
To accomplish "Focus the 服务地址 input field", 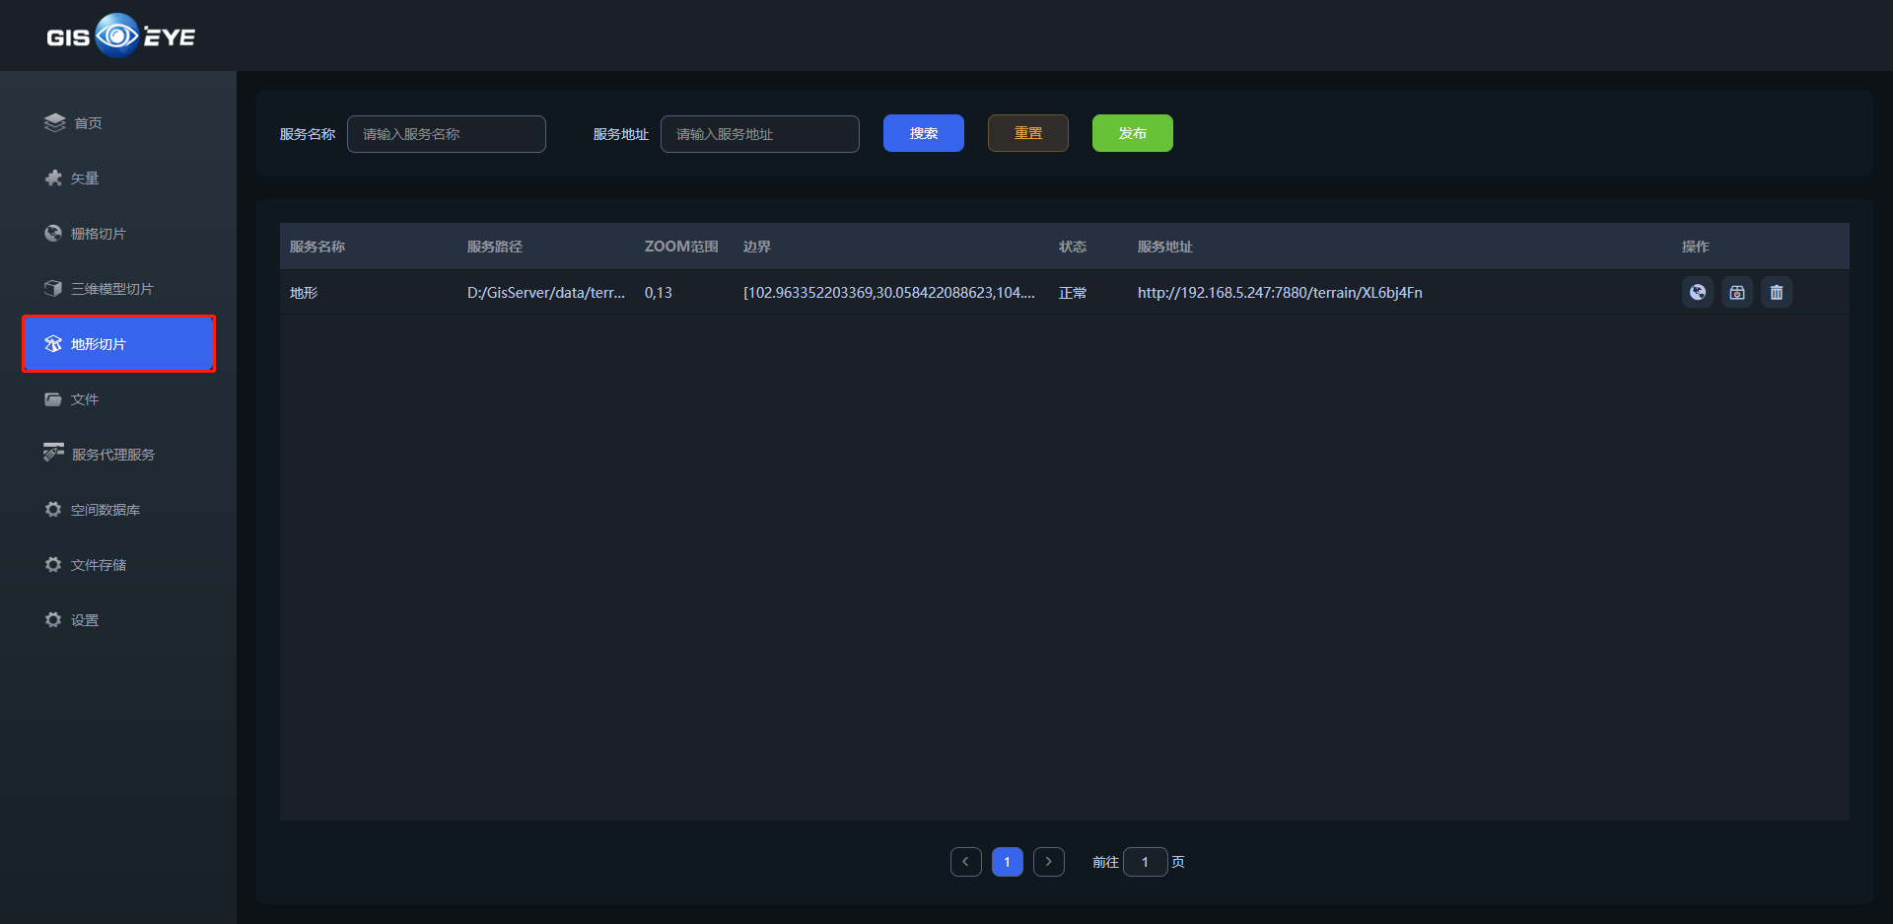I will (760, 134).
